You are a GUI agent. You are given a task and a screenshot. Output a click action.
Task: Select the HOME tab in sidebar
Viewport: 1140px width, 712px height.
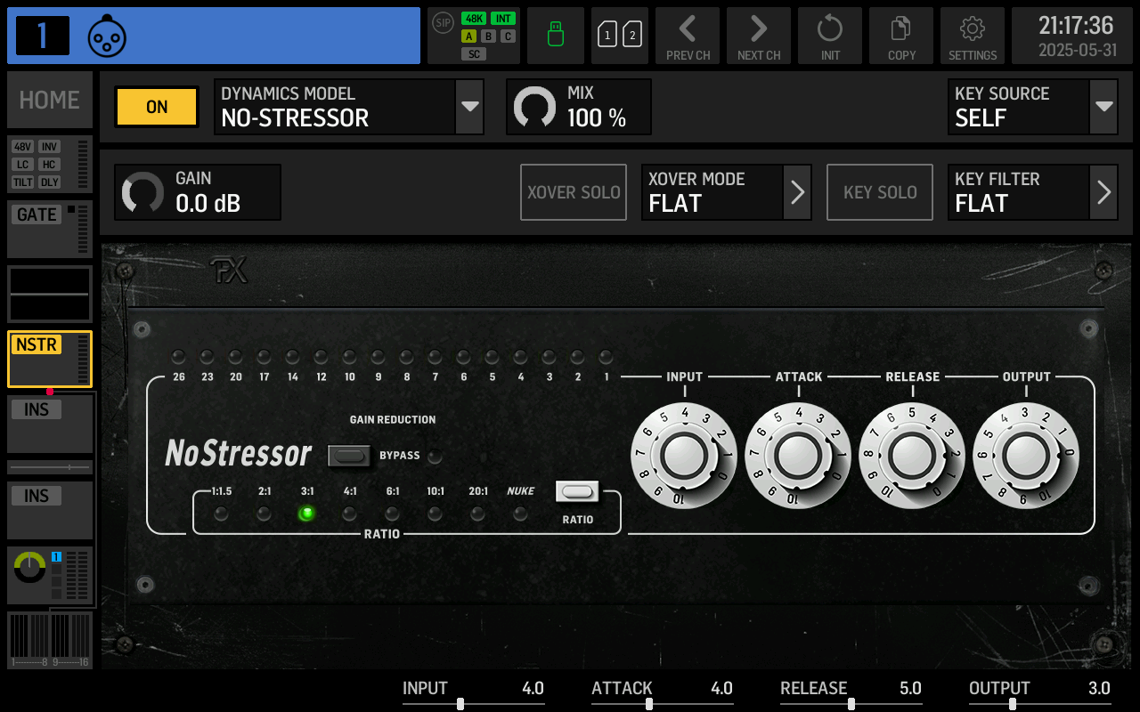[x=49, y=100]
